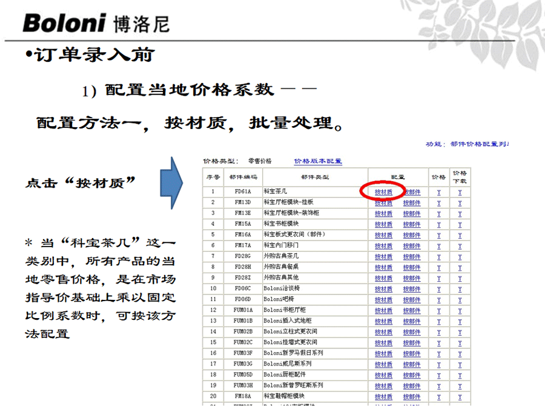The image size is (545, 409).
Task: Click 按材质 in the FM13D row
Action: 383,203
